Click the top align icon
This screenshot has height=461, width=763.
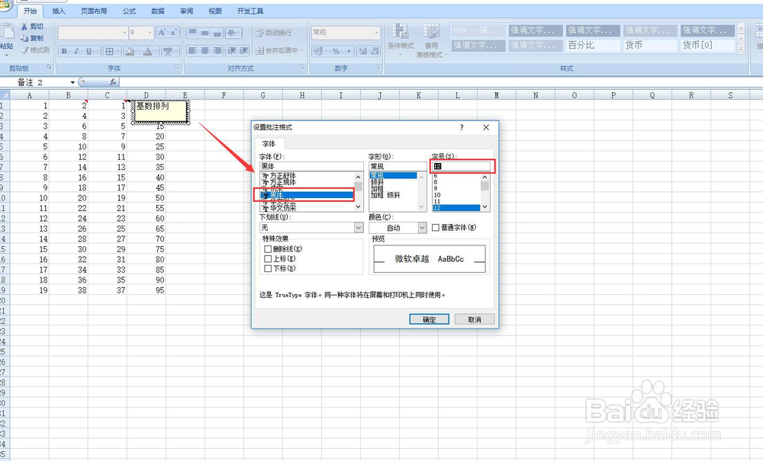pos(193,33)
